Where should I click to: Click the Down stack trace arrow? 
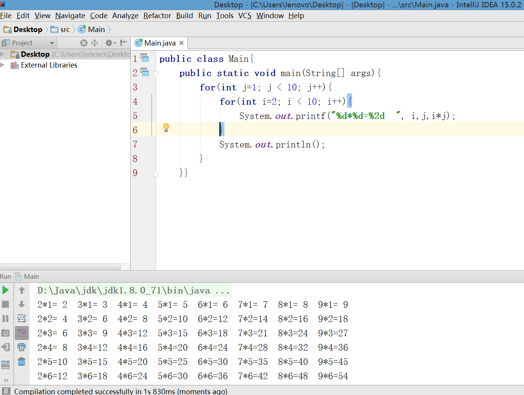tap(22, 304)
